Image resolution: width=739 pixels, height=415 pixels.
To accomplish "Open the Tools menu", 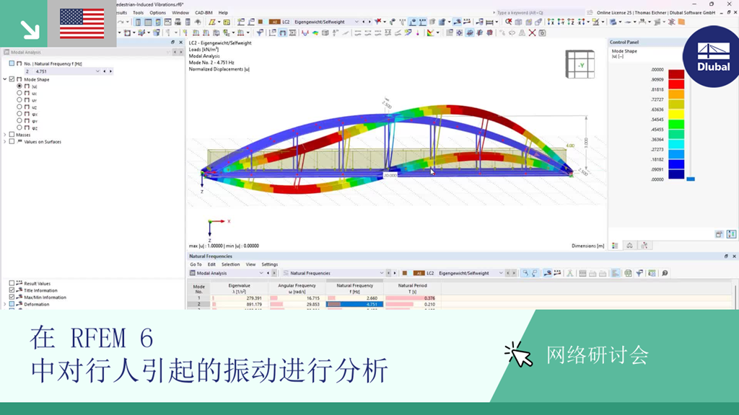I will pos(138,13).
